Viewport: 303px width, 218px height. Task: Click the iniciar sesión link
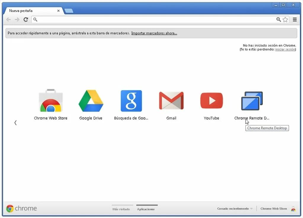tap(285, 49)
